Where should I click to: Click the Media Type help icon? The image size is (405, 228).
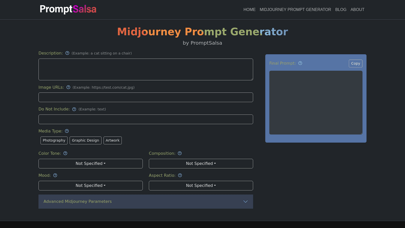pos(67,131)
